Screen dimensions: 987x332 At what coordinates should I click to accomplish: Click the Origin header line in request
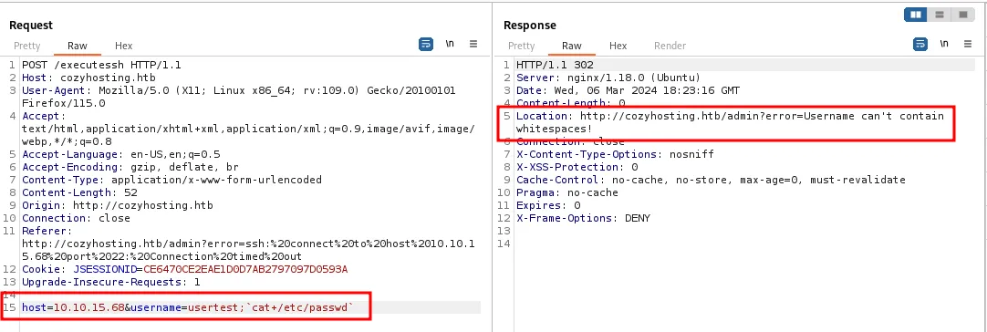(x=118, y=205)
